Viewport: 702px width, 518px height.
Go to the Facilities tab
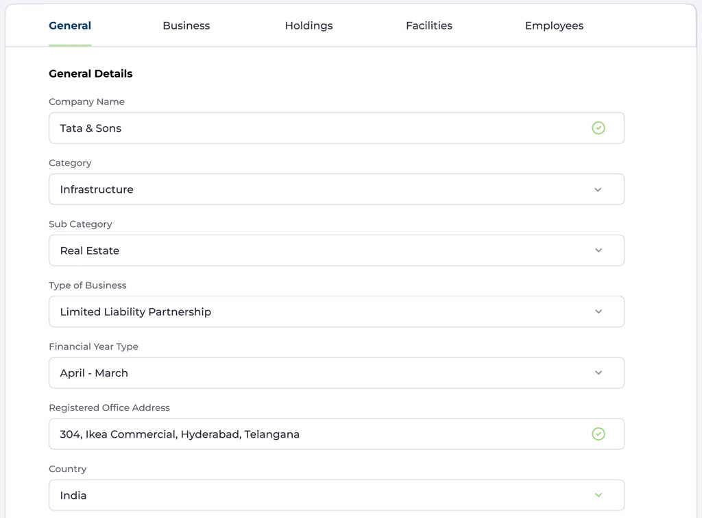tap(428, 25)
